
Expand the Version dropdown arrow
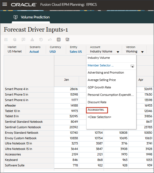142,52
